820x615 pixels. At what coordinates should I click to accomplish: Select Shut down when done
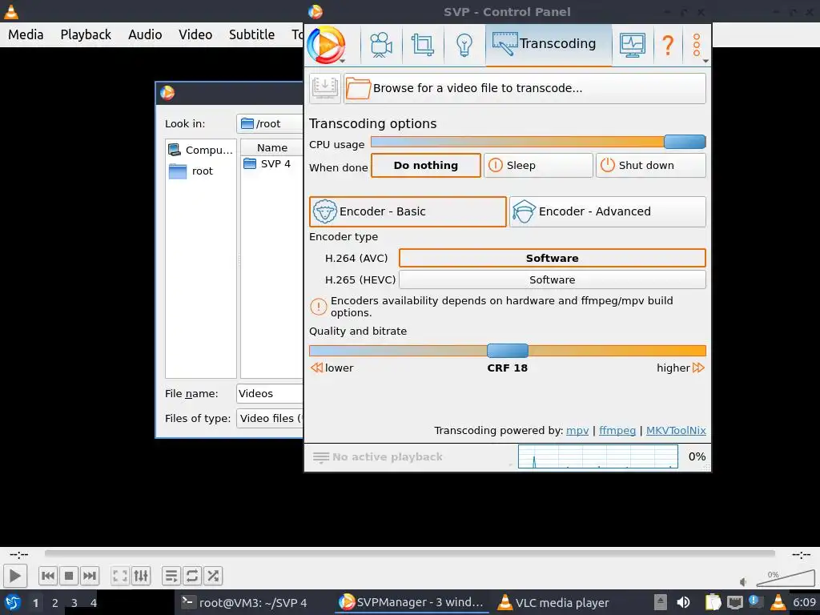(x=650, y=165)
